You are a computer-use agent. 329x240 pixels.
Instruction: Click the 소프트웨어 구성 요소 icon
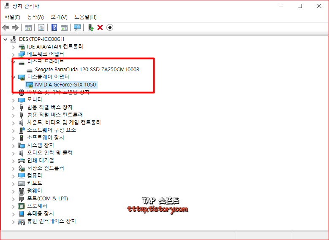coord(22,130)
